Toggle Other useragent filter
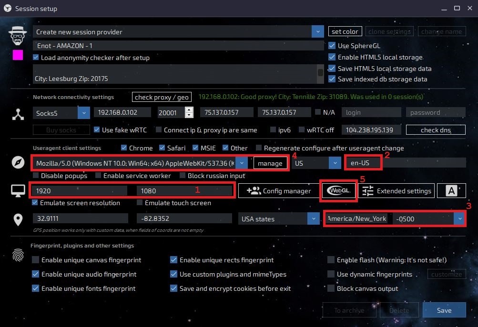 click(225, 148)
